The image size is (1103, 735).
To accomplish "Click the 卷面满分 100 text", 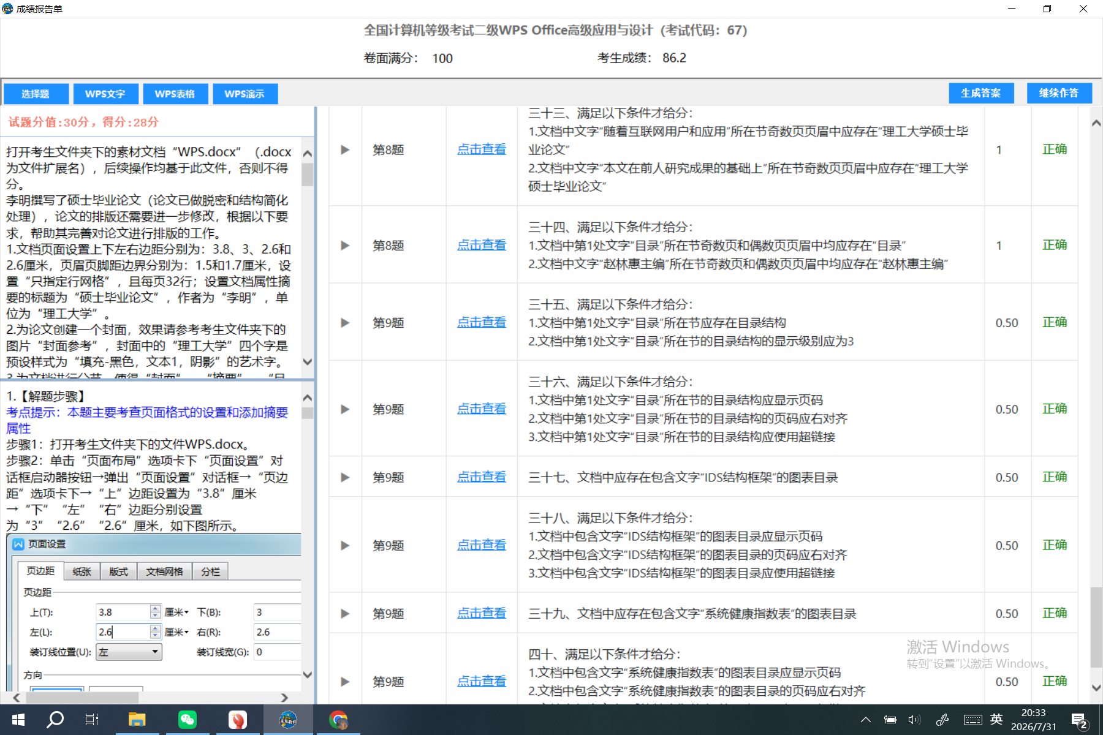I will coord(408,58).
